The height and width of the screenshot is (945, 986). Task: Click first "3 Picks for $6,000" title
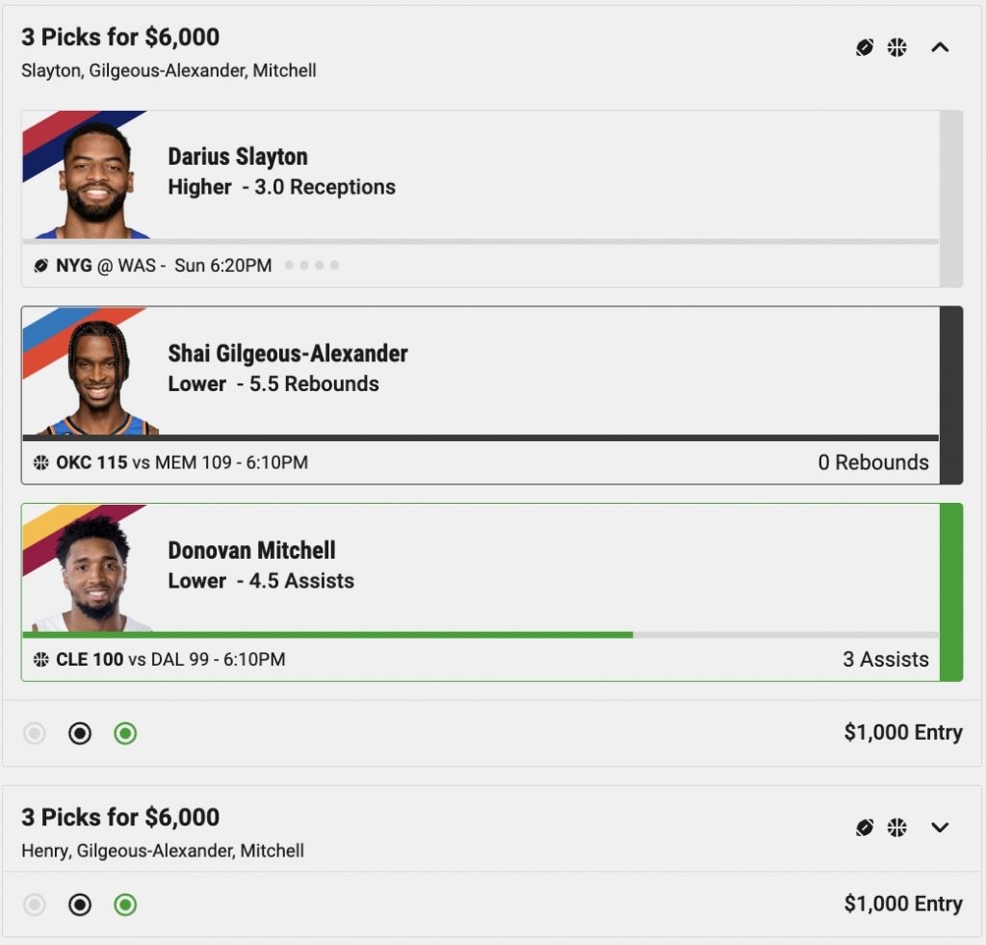(x=120, y=38)
